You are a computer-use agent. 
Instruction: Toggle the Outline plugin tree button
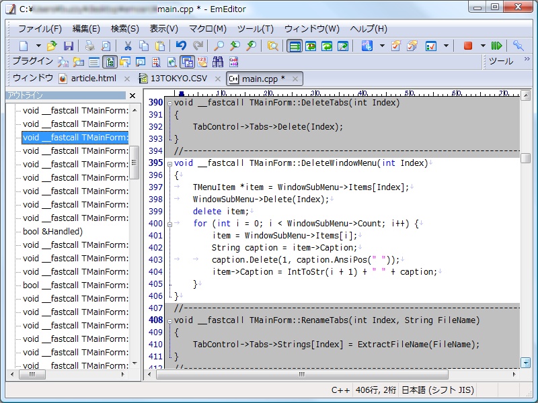[x=109, y=62]
